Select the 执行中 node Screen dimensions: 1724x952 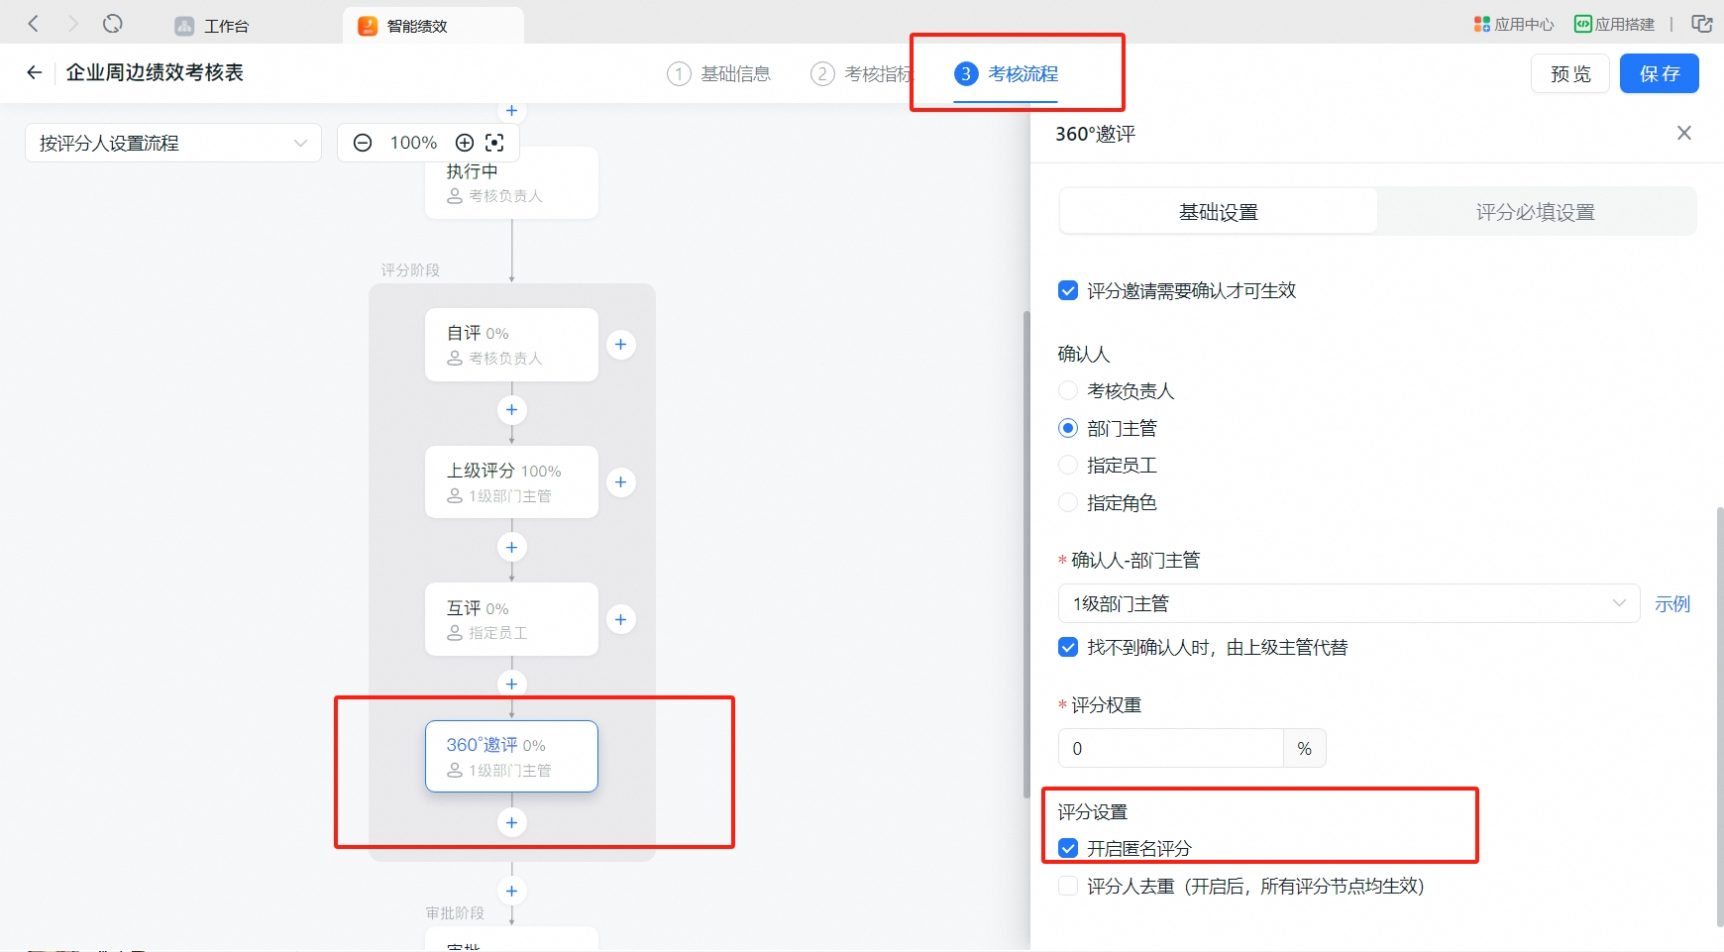click(511, 182)
